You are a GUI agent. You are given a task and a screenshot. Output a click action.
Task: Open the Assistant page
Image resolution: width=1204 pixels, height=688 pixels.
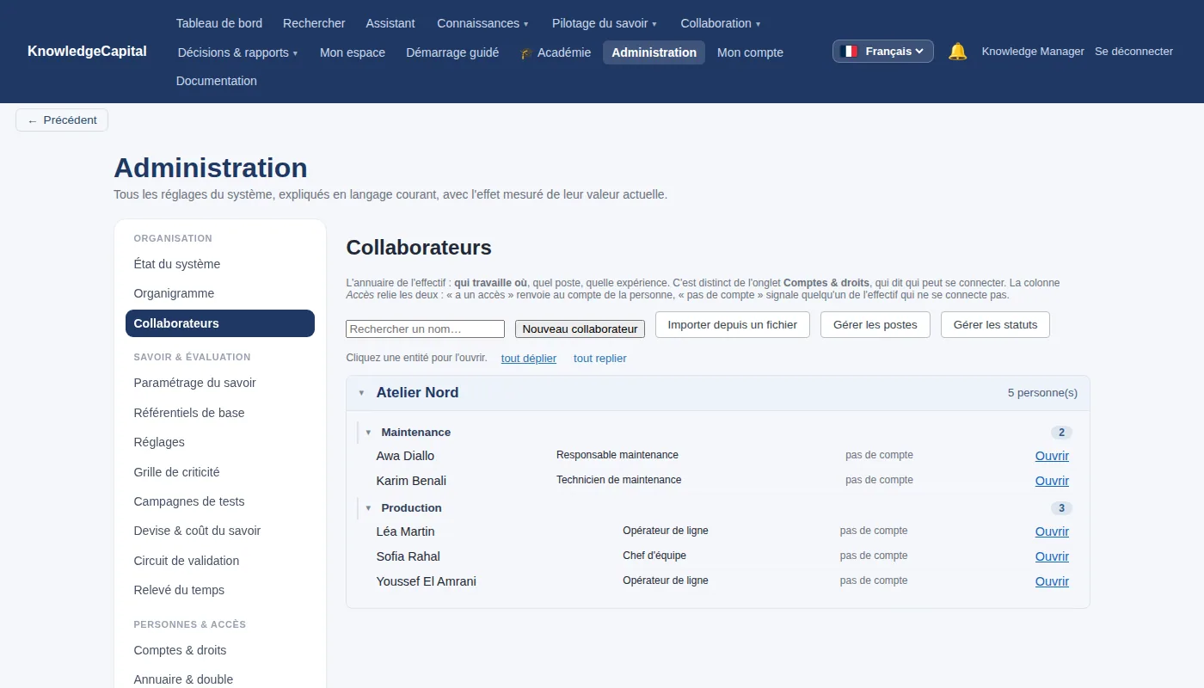(x=390, y=23)
